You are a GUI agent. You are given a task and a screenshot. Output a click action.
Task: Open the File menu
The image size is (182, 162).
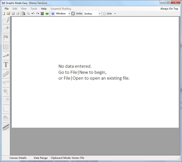pos(7,9)
